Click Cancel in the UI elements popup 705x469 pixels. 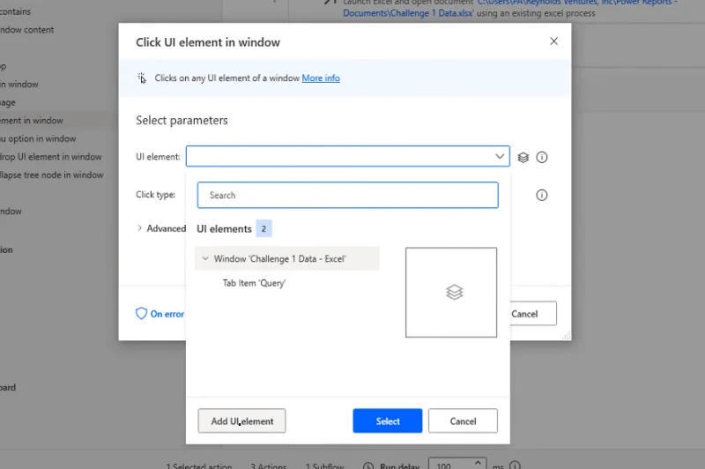click(x=464, y=421)
